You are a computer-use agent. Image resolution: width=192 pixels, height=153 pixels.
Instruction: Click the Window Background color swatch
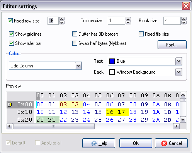click(x=112, y=72)
